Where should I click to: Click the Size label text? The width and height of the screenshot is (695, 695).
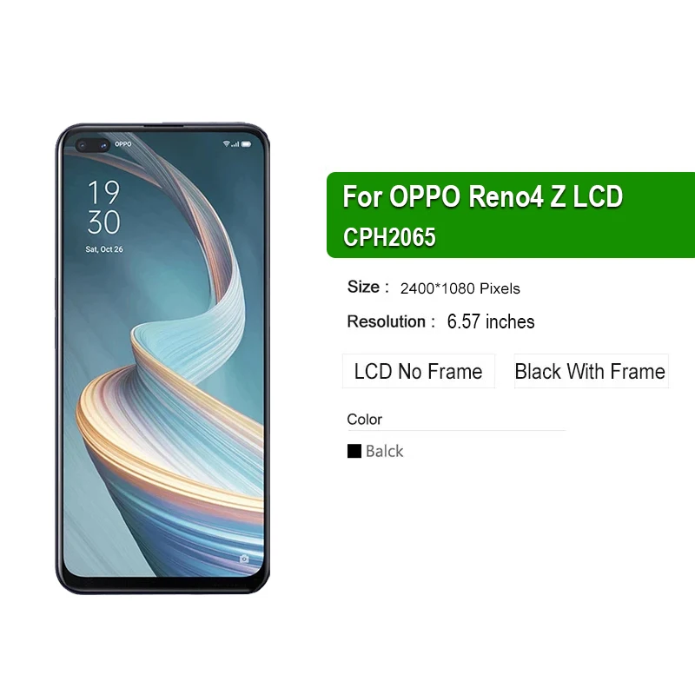pyautogui.click(x=363, y=287)
